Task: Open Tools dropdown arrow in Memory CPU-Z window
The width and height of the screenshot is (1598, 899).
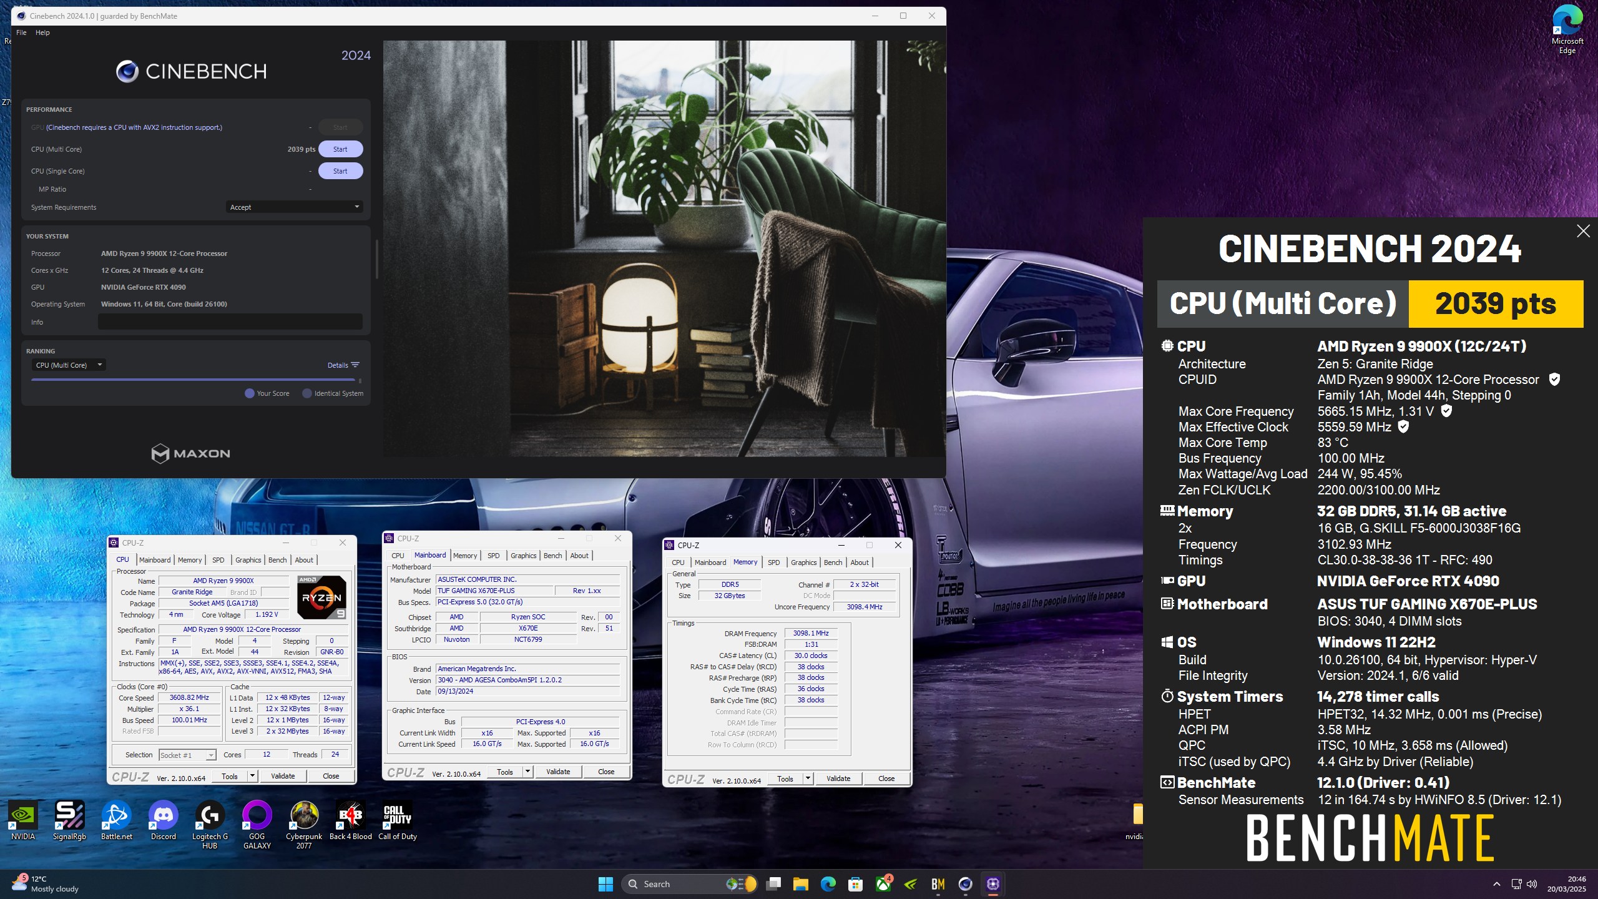Action: click(x=808, y=779)
